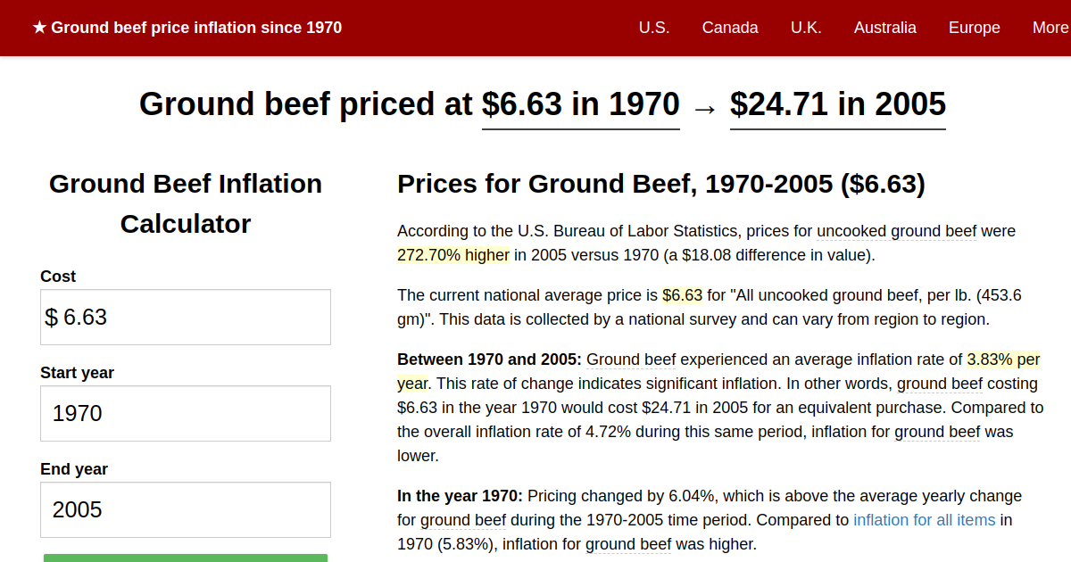Select the Canada region link
The image size is (1071, 562).
(x=730, y=28)
